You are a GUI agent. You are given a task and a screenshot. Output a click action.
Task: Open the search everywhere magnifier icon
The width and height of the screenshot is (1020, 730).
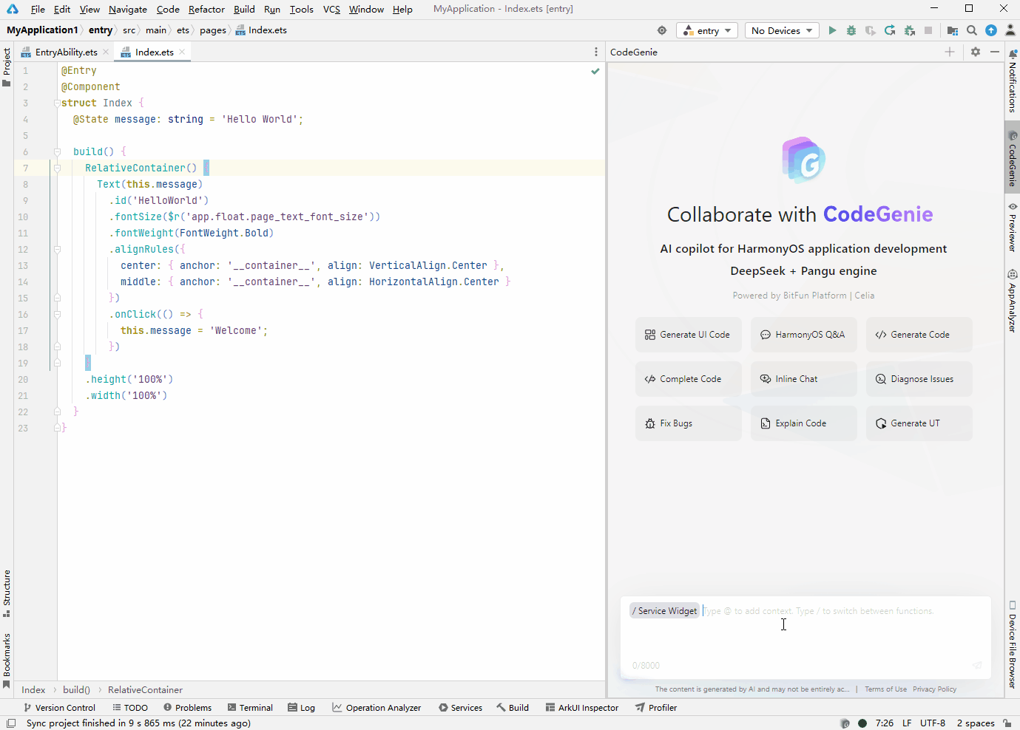[x=972, y=30]
